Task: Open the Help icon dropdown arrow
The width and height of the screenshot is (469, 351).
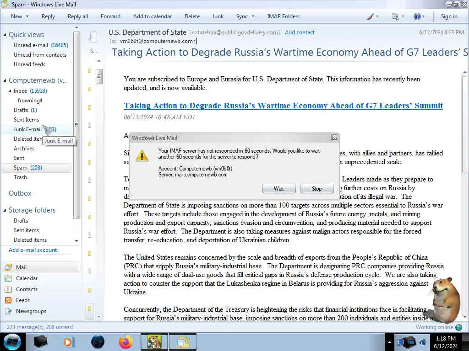Action: coord(423,16)
